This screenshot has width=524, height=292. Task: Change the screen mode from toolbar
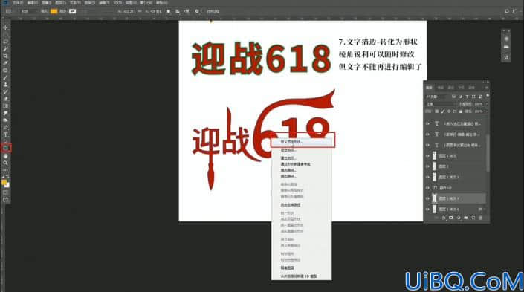coord(5,199)
